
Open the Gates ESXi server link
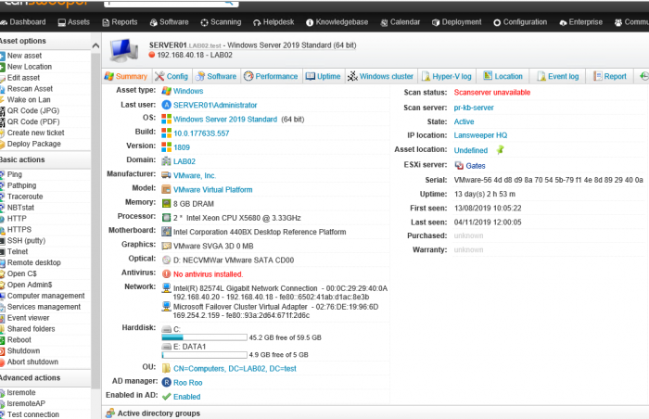pos(476,166)
